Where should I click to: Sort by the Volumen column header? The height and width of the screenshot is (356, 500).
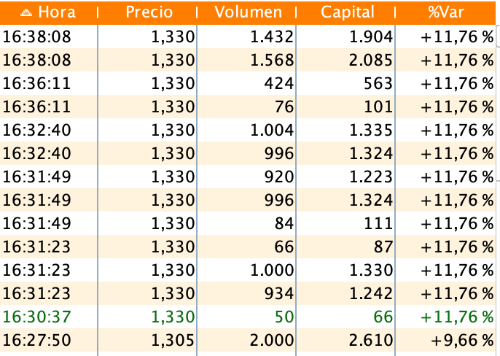[x=248, y=12]
